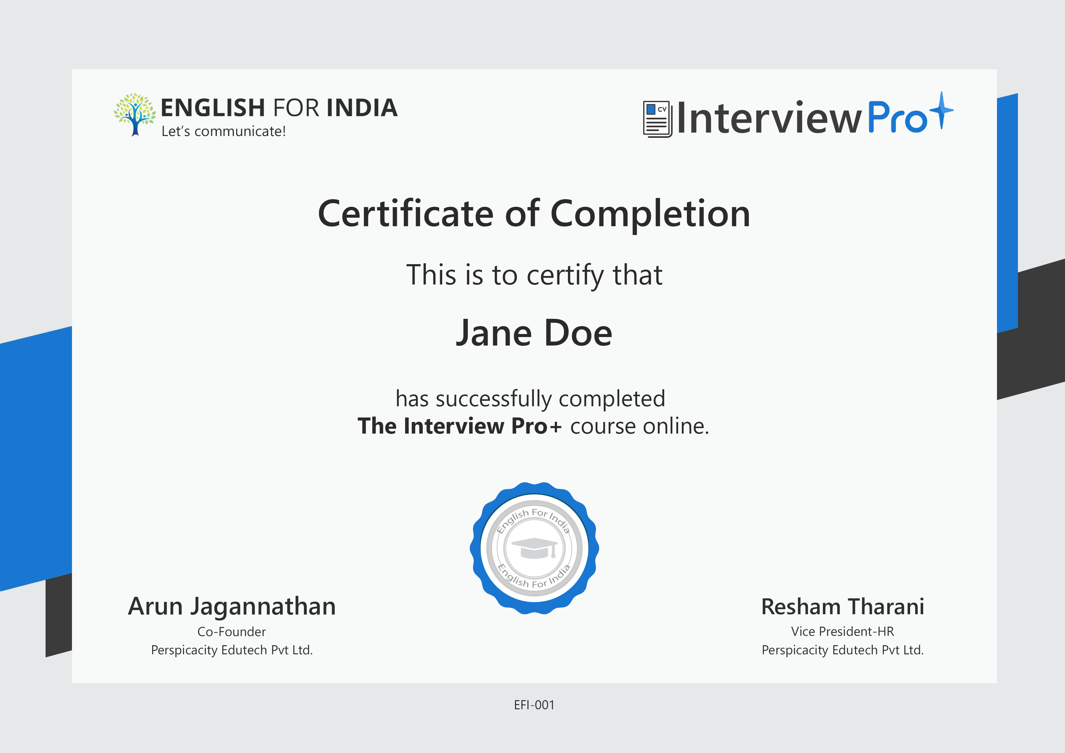The width and height of the screenshot is (1065, 753).
Task: Click the CV document icon beside InterviewPro
Action: coord(658,119)
